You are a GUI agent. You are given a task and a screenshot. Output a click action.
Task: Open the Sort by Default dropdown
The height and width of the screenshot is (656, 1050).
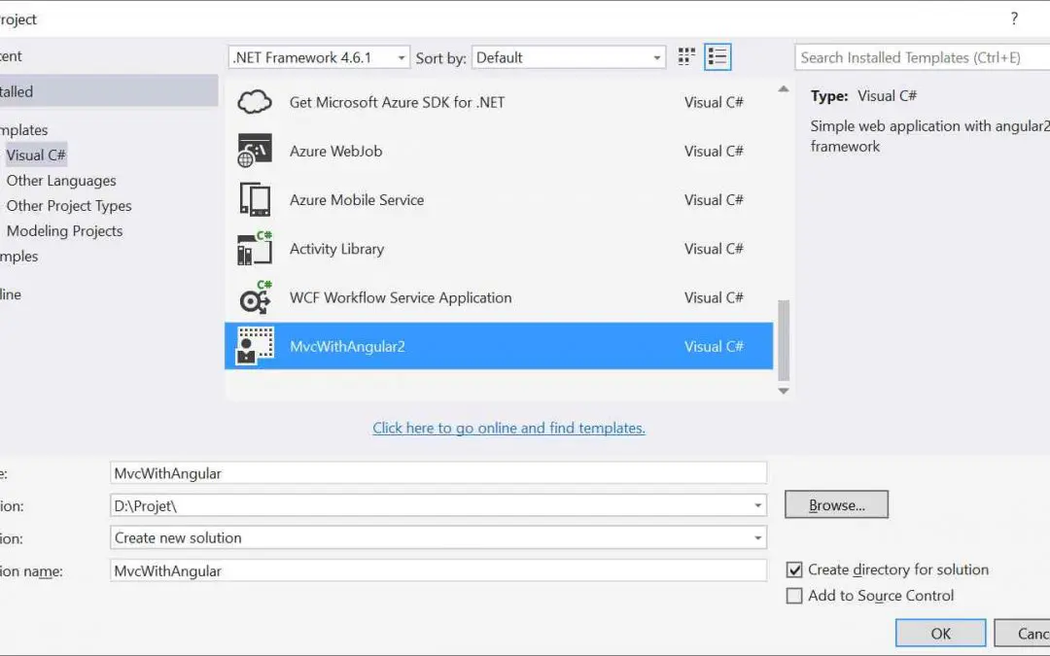(x=569, y=57)
